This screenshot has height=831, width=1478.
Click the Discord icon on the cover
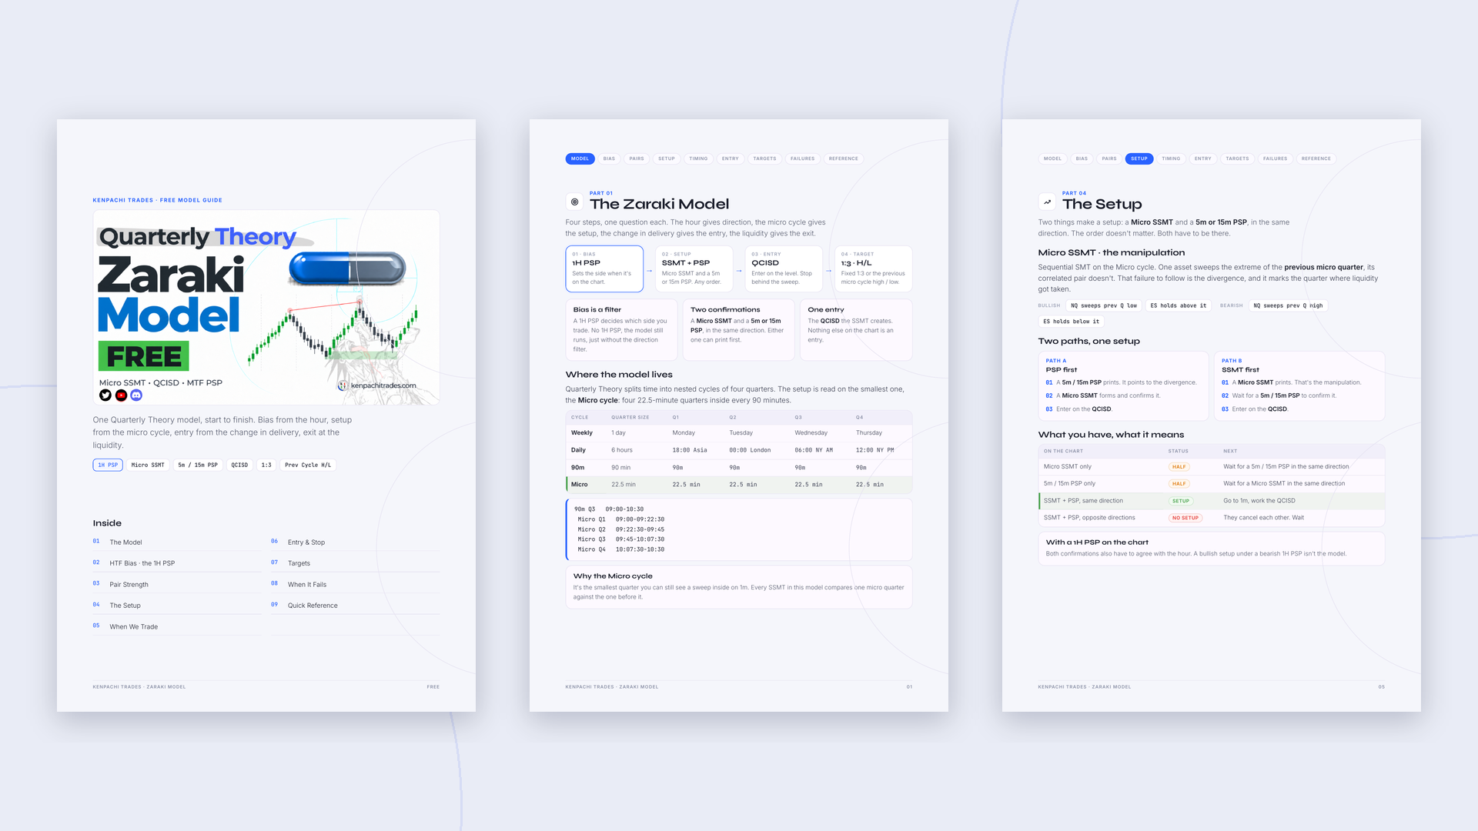pyautogui.click(x=136, y=395)
